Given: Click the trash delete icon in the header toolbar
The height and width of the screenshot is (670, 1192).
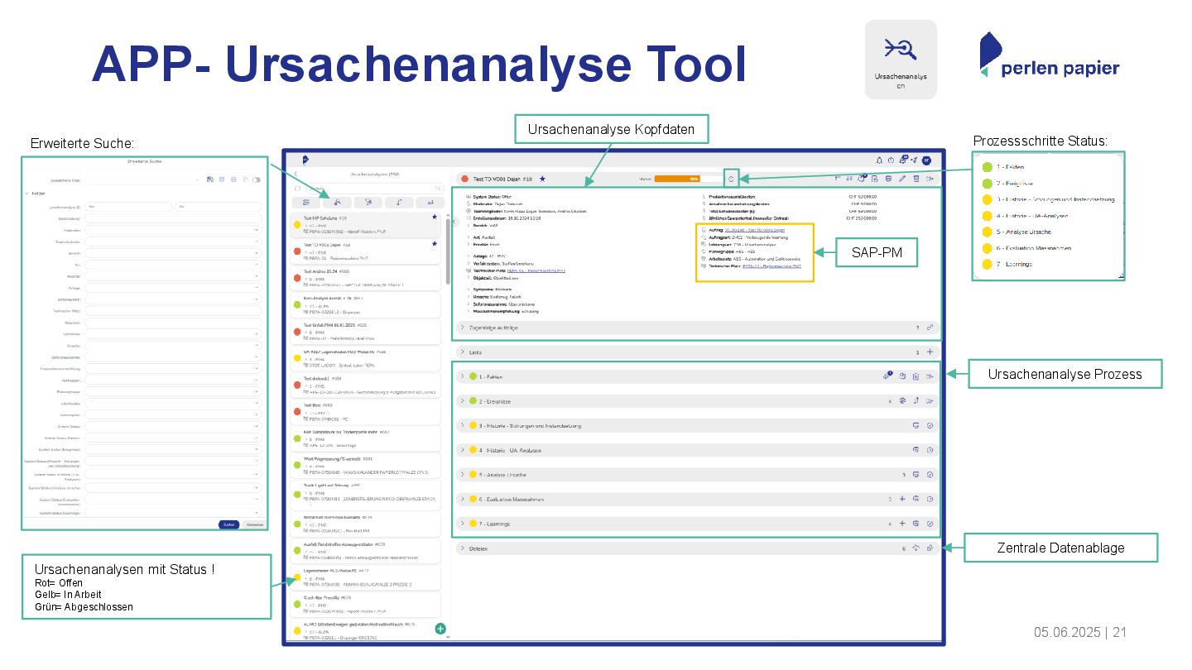Looking at the screenshot, I should click(916, 178).
